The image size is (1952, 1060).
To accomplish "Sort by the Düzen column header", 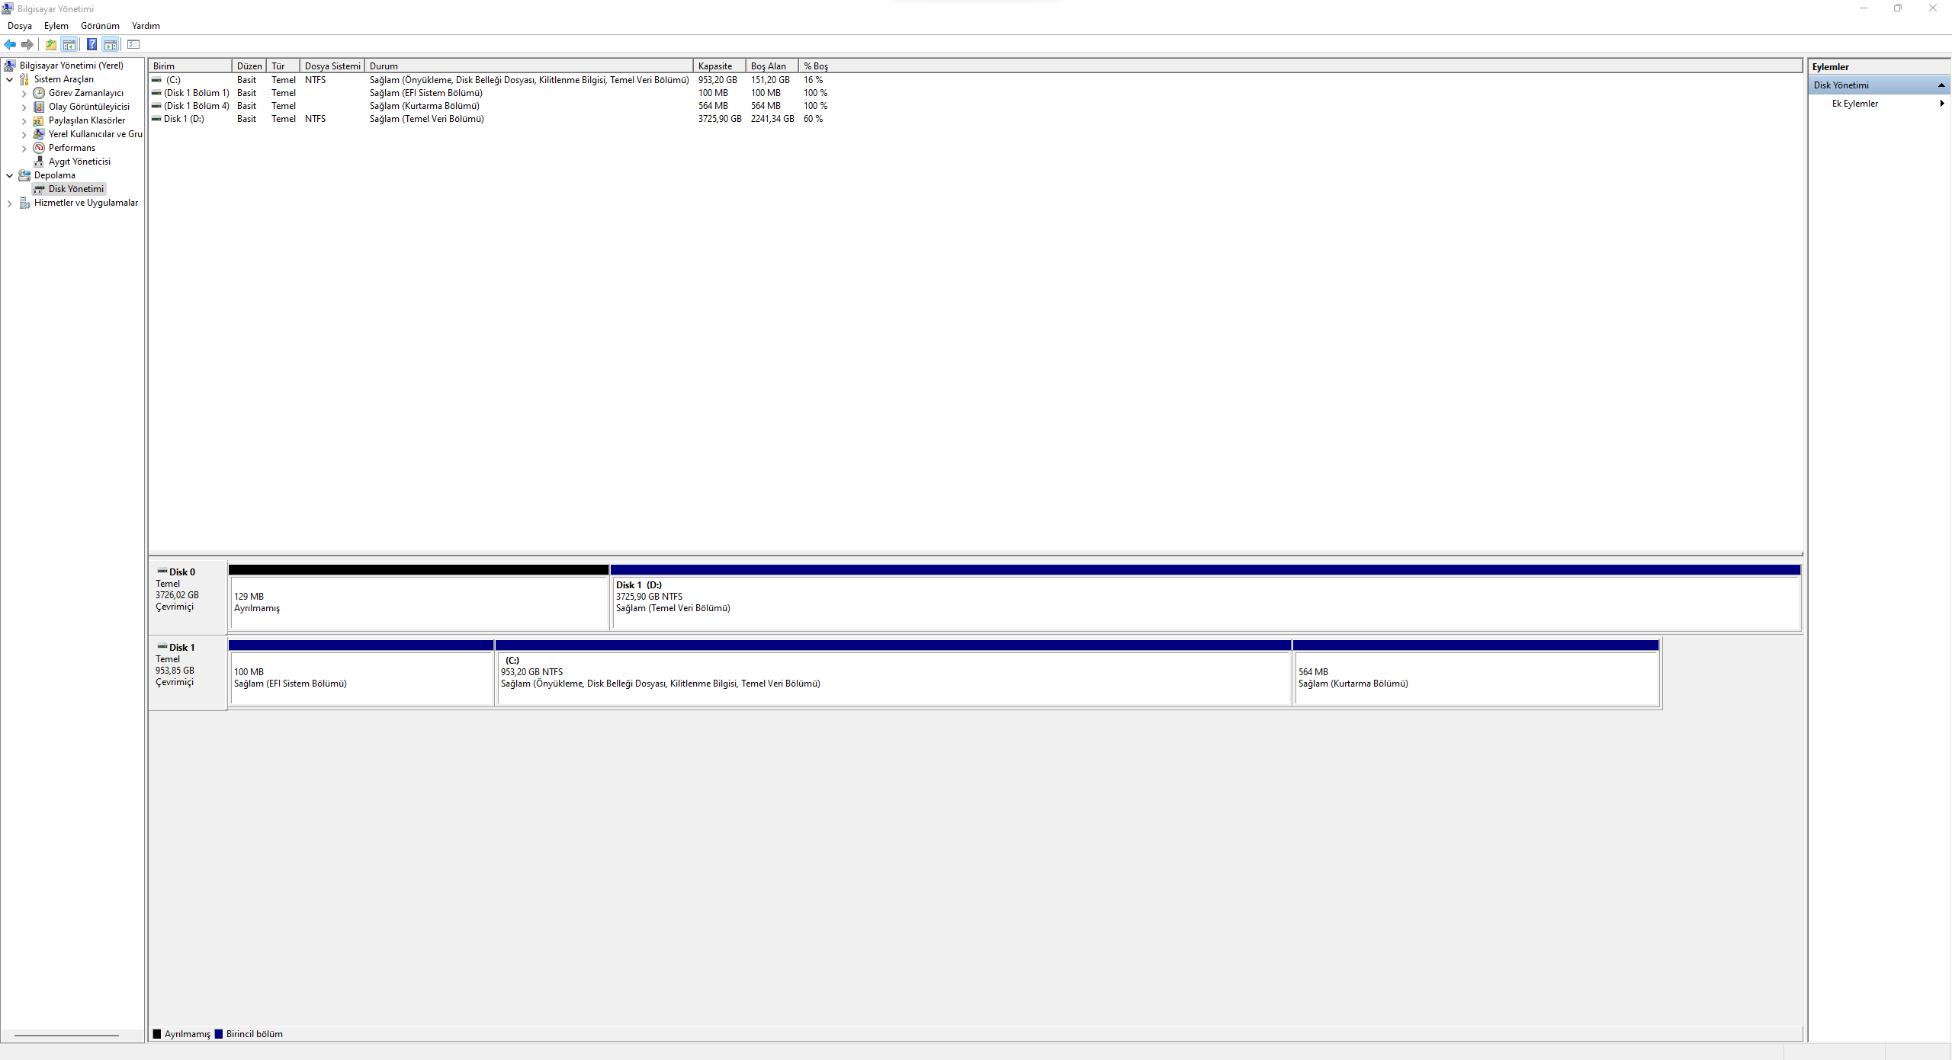I will [x=249, y=66].
